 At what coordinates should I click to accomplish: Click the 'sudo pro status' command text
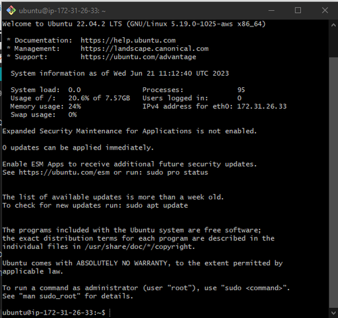177,173
